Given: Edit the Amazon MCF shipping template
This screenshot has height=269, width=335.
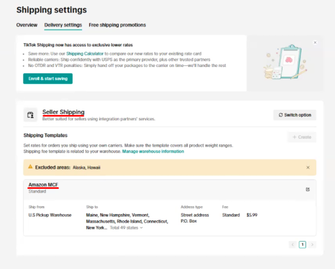Looking at the screenshot, I should point(308,189).
